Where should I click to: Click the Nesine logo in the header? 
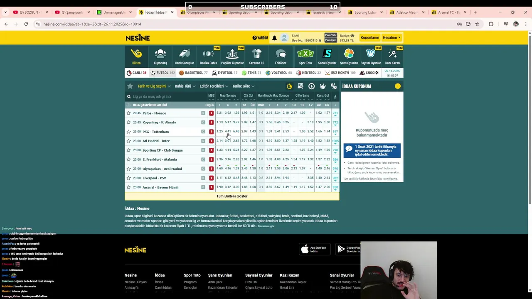(x=138, y=38)
